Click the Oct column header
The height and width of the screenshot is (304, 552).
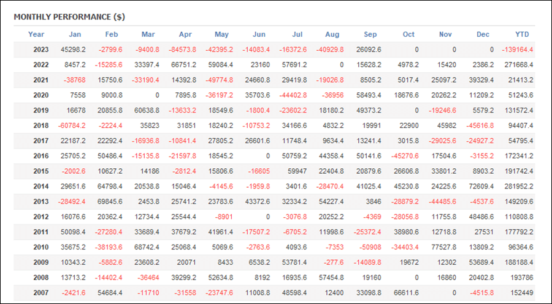(408, 34)
